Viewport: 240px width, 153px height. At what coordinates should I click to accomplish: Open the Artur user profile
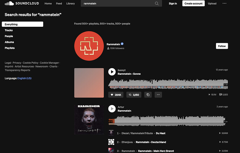[121, 107]
